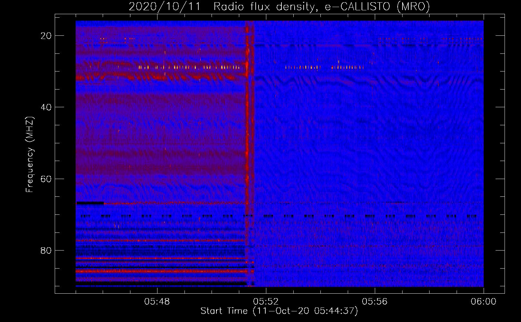Click the 80 MHz frequency tick label
Screen dimensions: 521x322
click(46, 250)
